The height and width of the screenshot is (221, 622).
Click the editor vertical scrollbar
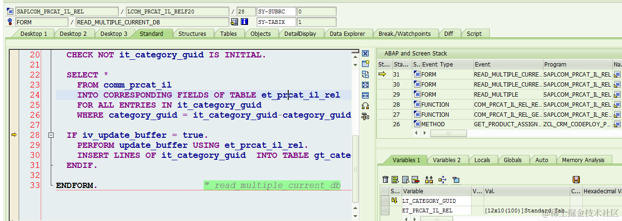(x=355, y=169)
